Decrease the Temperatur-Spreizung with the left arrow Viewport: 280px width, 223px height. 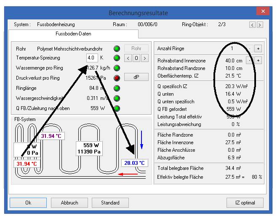click(x=128, y=58)
